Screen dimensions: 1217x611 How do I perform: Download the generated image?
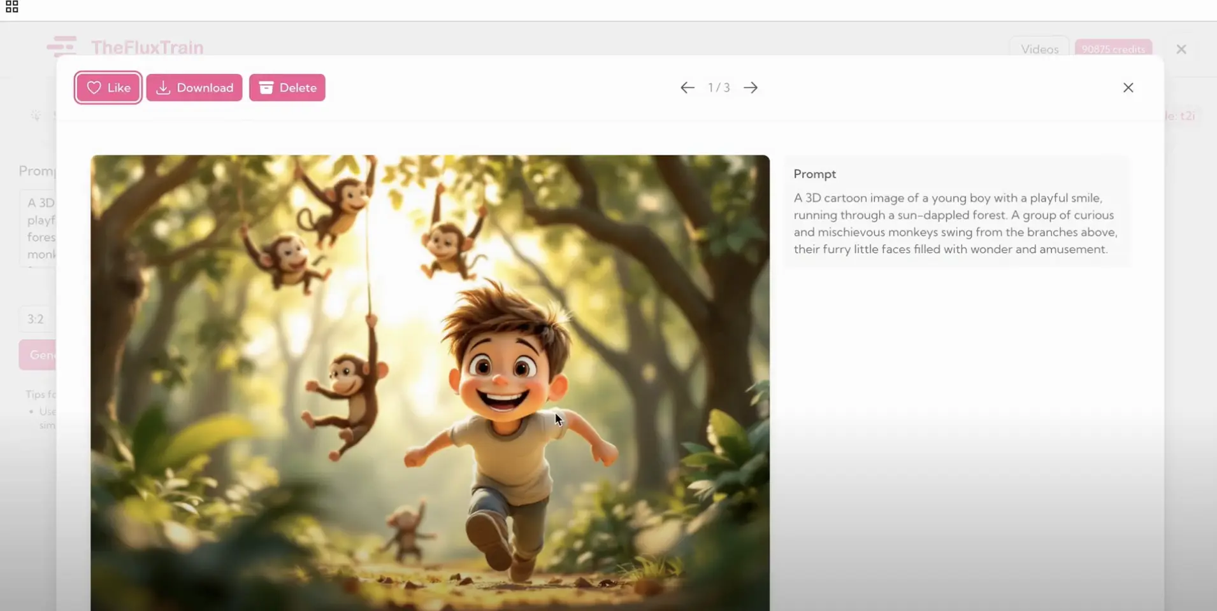coord(194,88)
